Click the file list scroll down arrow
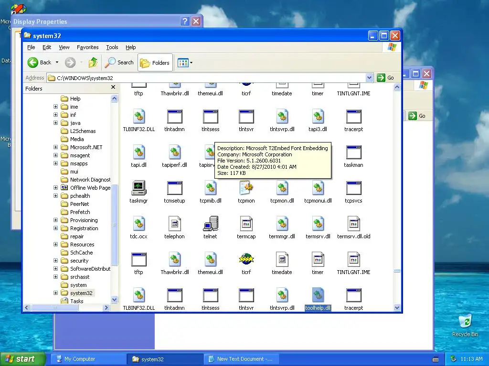This screenshot has height=366, width=489. click(x=397, y=308)
